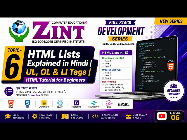Click 'ISO 9001:2015 CERTIFIED INSTITUTE' text
187x140 pixels.
58,42
